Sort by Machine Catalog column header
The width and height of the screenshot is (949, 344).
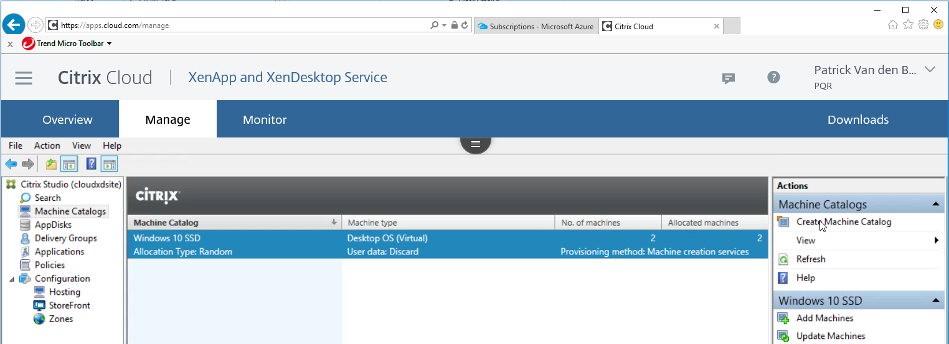(x=234, y=223)
